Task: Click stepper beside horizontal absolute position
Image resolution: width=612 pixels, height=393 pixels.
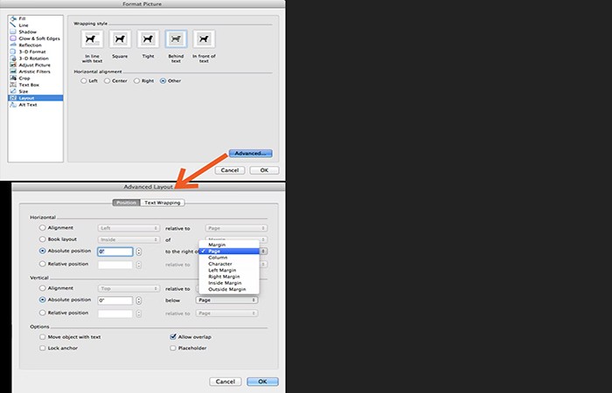Action: tap(138, 252)
